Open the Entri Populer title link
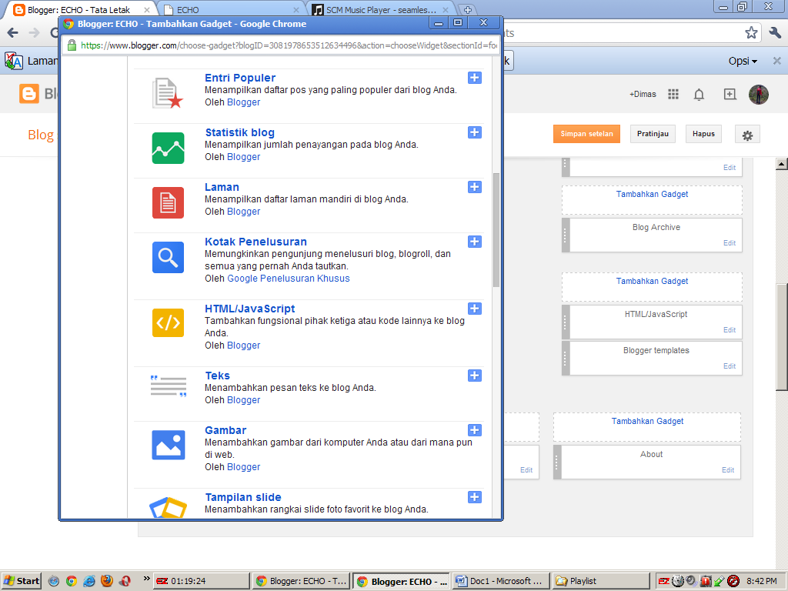Viewport: 788px width, 591px height. (240, 78)
